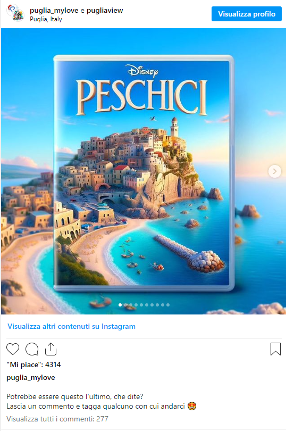Open Visualizza altri contenuti su Instagram link

(71, 326)
